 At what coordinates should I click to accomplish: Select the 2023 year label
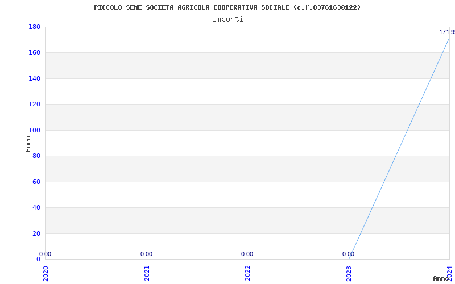(x=349, y=273)
